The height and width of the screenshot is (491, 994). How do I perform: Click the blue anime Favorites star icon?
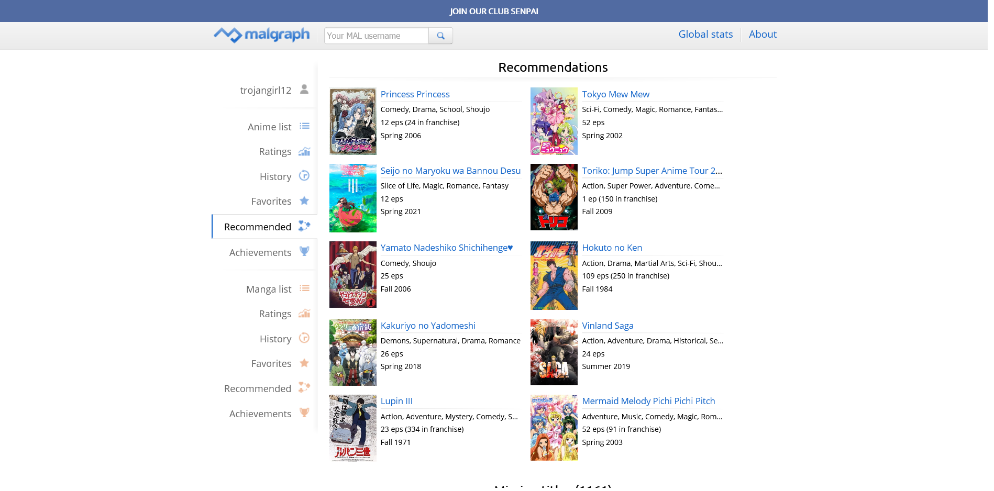(304, 201)
